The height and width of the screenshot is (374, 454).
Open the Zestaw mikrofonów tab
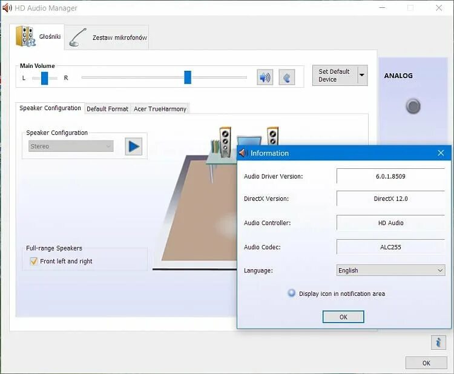tap(107, 38)
